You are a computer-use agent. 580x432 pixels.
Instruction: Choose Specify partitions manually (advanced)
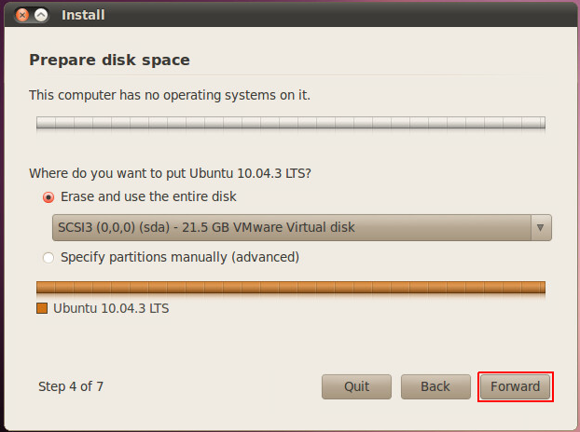48,257
